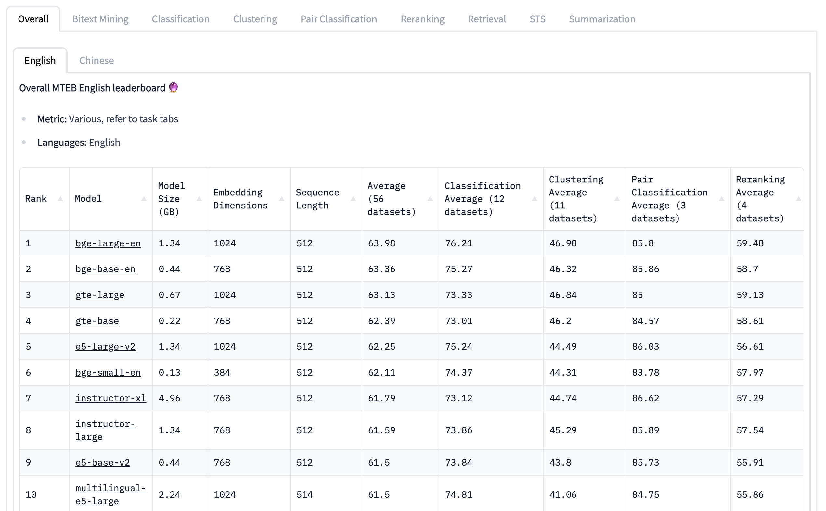The height and width of the screenshot is (511, 826).
Task: Sort by Model Size (GB) arrow
Action: [x=199, y=199]
